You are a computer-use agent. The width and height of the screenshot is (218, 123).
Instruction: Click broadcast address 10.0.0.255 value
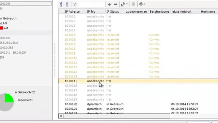(x=6, y=48)
